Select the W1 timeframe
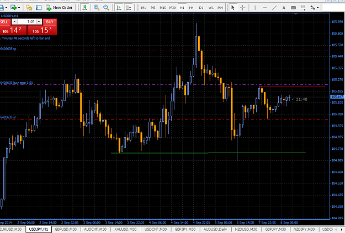This screenshot has height=233, width=345. click(x=211, y=8)
